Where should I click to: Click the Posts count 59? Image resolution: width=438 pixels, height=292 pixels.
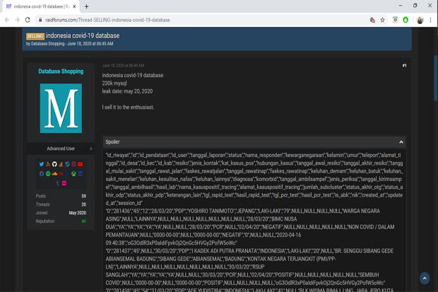[x=84, y=196]
